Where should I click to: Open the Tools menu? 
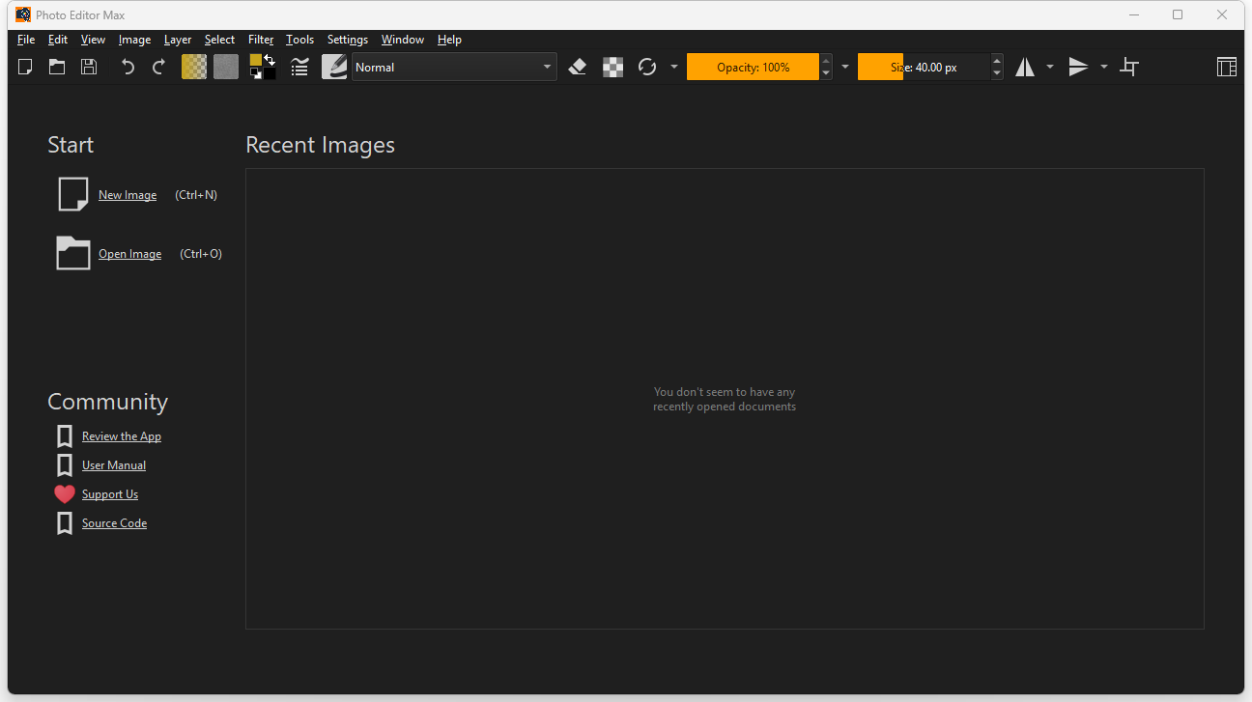tap(300, 40)
